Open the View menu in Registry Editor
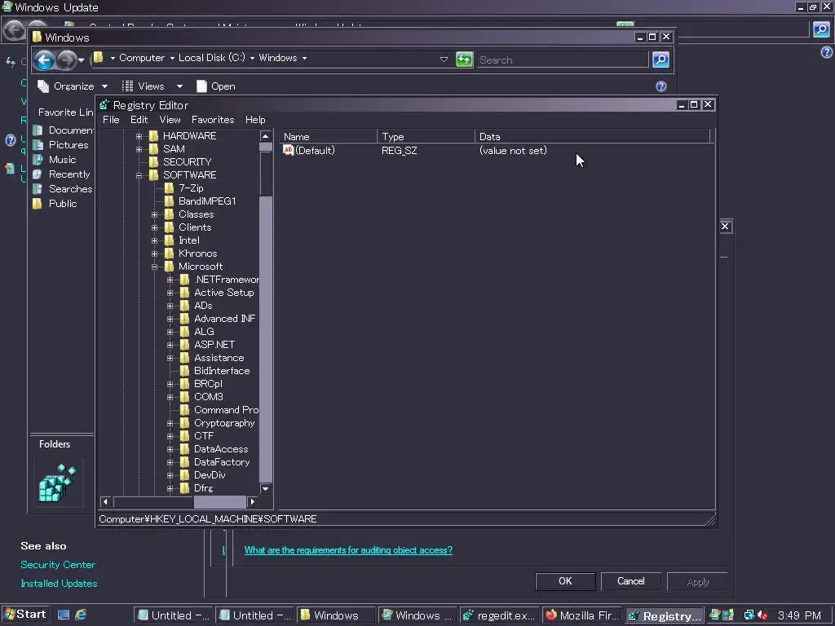835x626 pixels. (170, 120)
